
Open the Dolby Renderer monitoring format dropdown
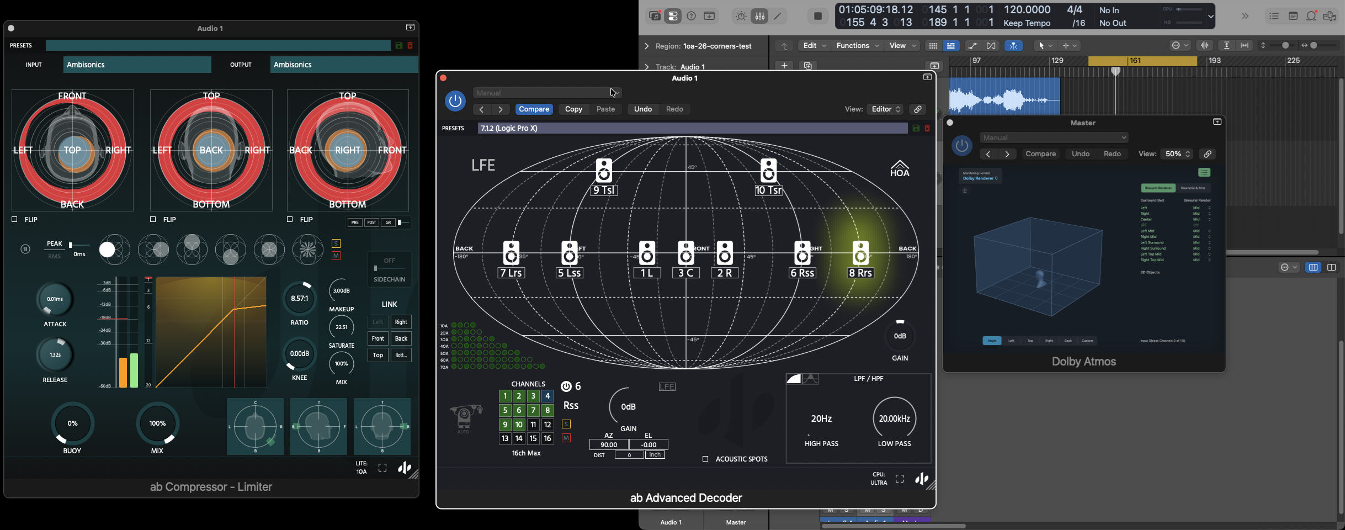(980, 178)
